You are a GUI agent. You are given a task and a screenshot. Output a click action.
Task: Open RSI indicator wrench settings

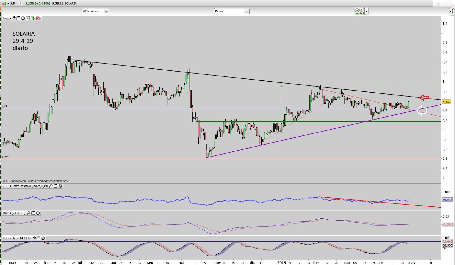coord(51,186)
